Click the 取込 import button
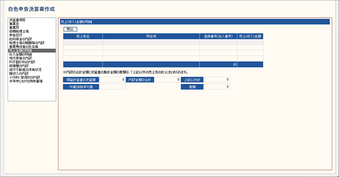339x177 pixels. (x=70, y=29)
